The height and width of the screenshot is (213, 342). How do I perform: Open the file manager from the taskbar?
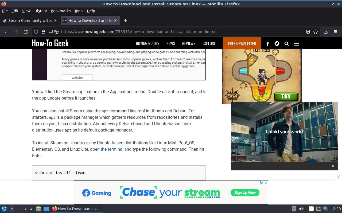tap(38, 209)
